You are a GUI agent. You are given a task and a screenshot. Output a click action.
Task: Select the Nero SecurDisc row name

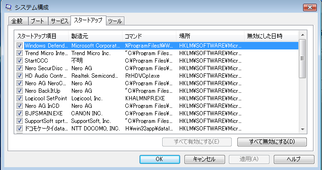point(46,68)
